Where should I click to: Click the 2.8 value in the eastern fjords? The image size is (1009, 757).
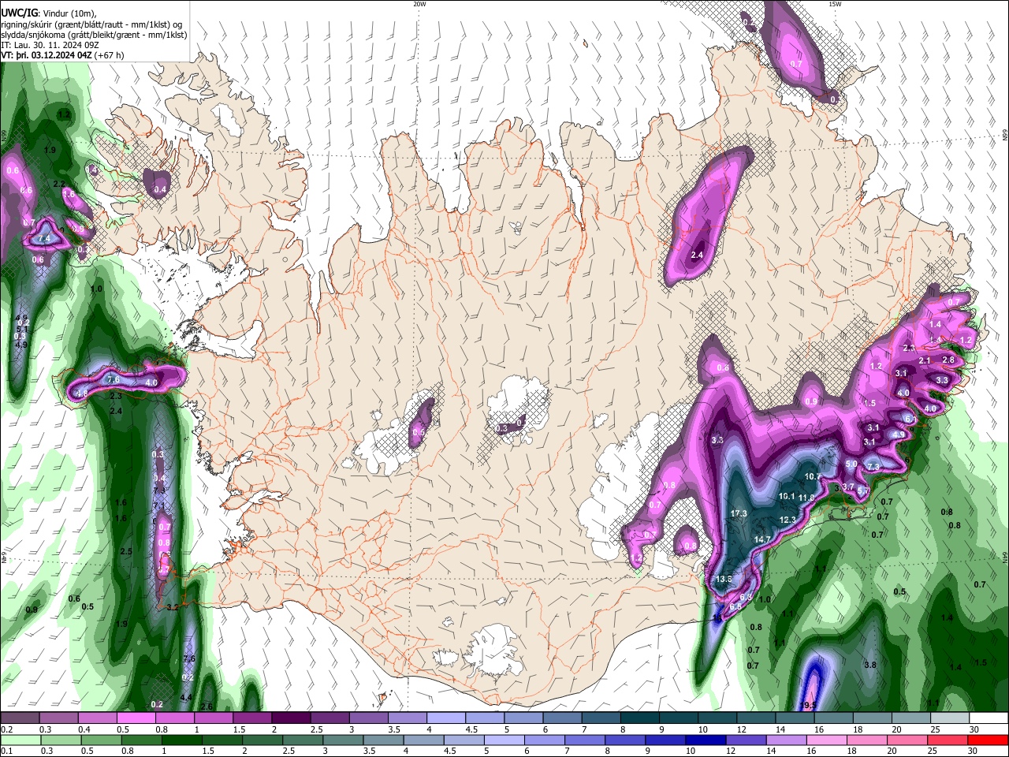[948, 360]
